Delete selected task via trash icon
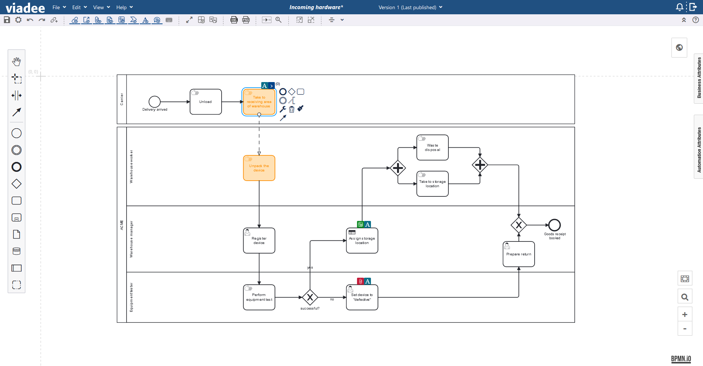The width and height of the screenshot is (703, 366). pos(292,109)
